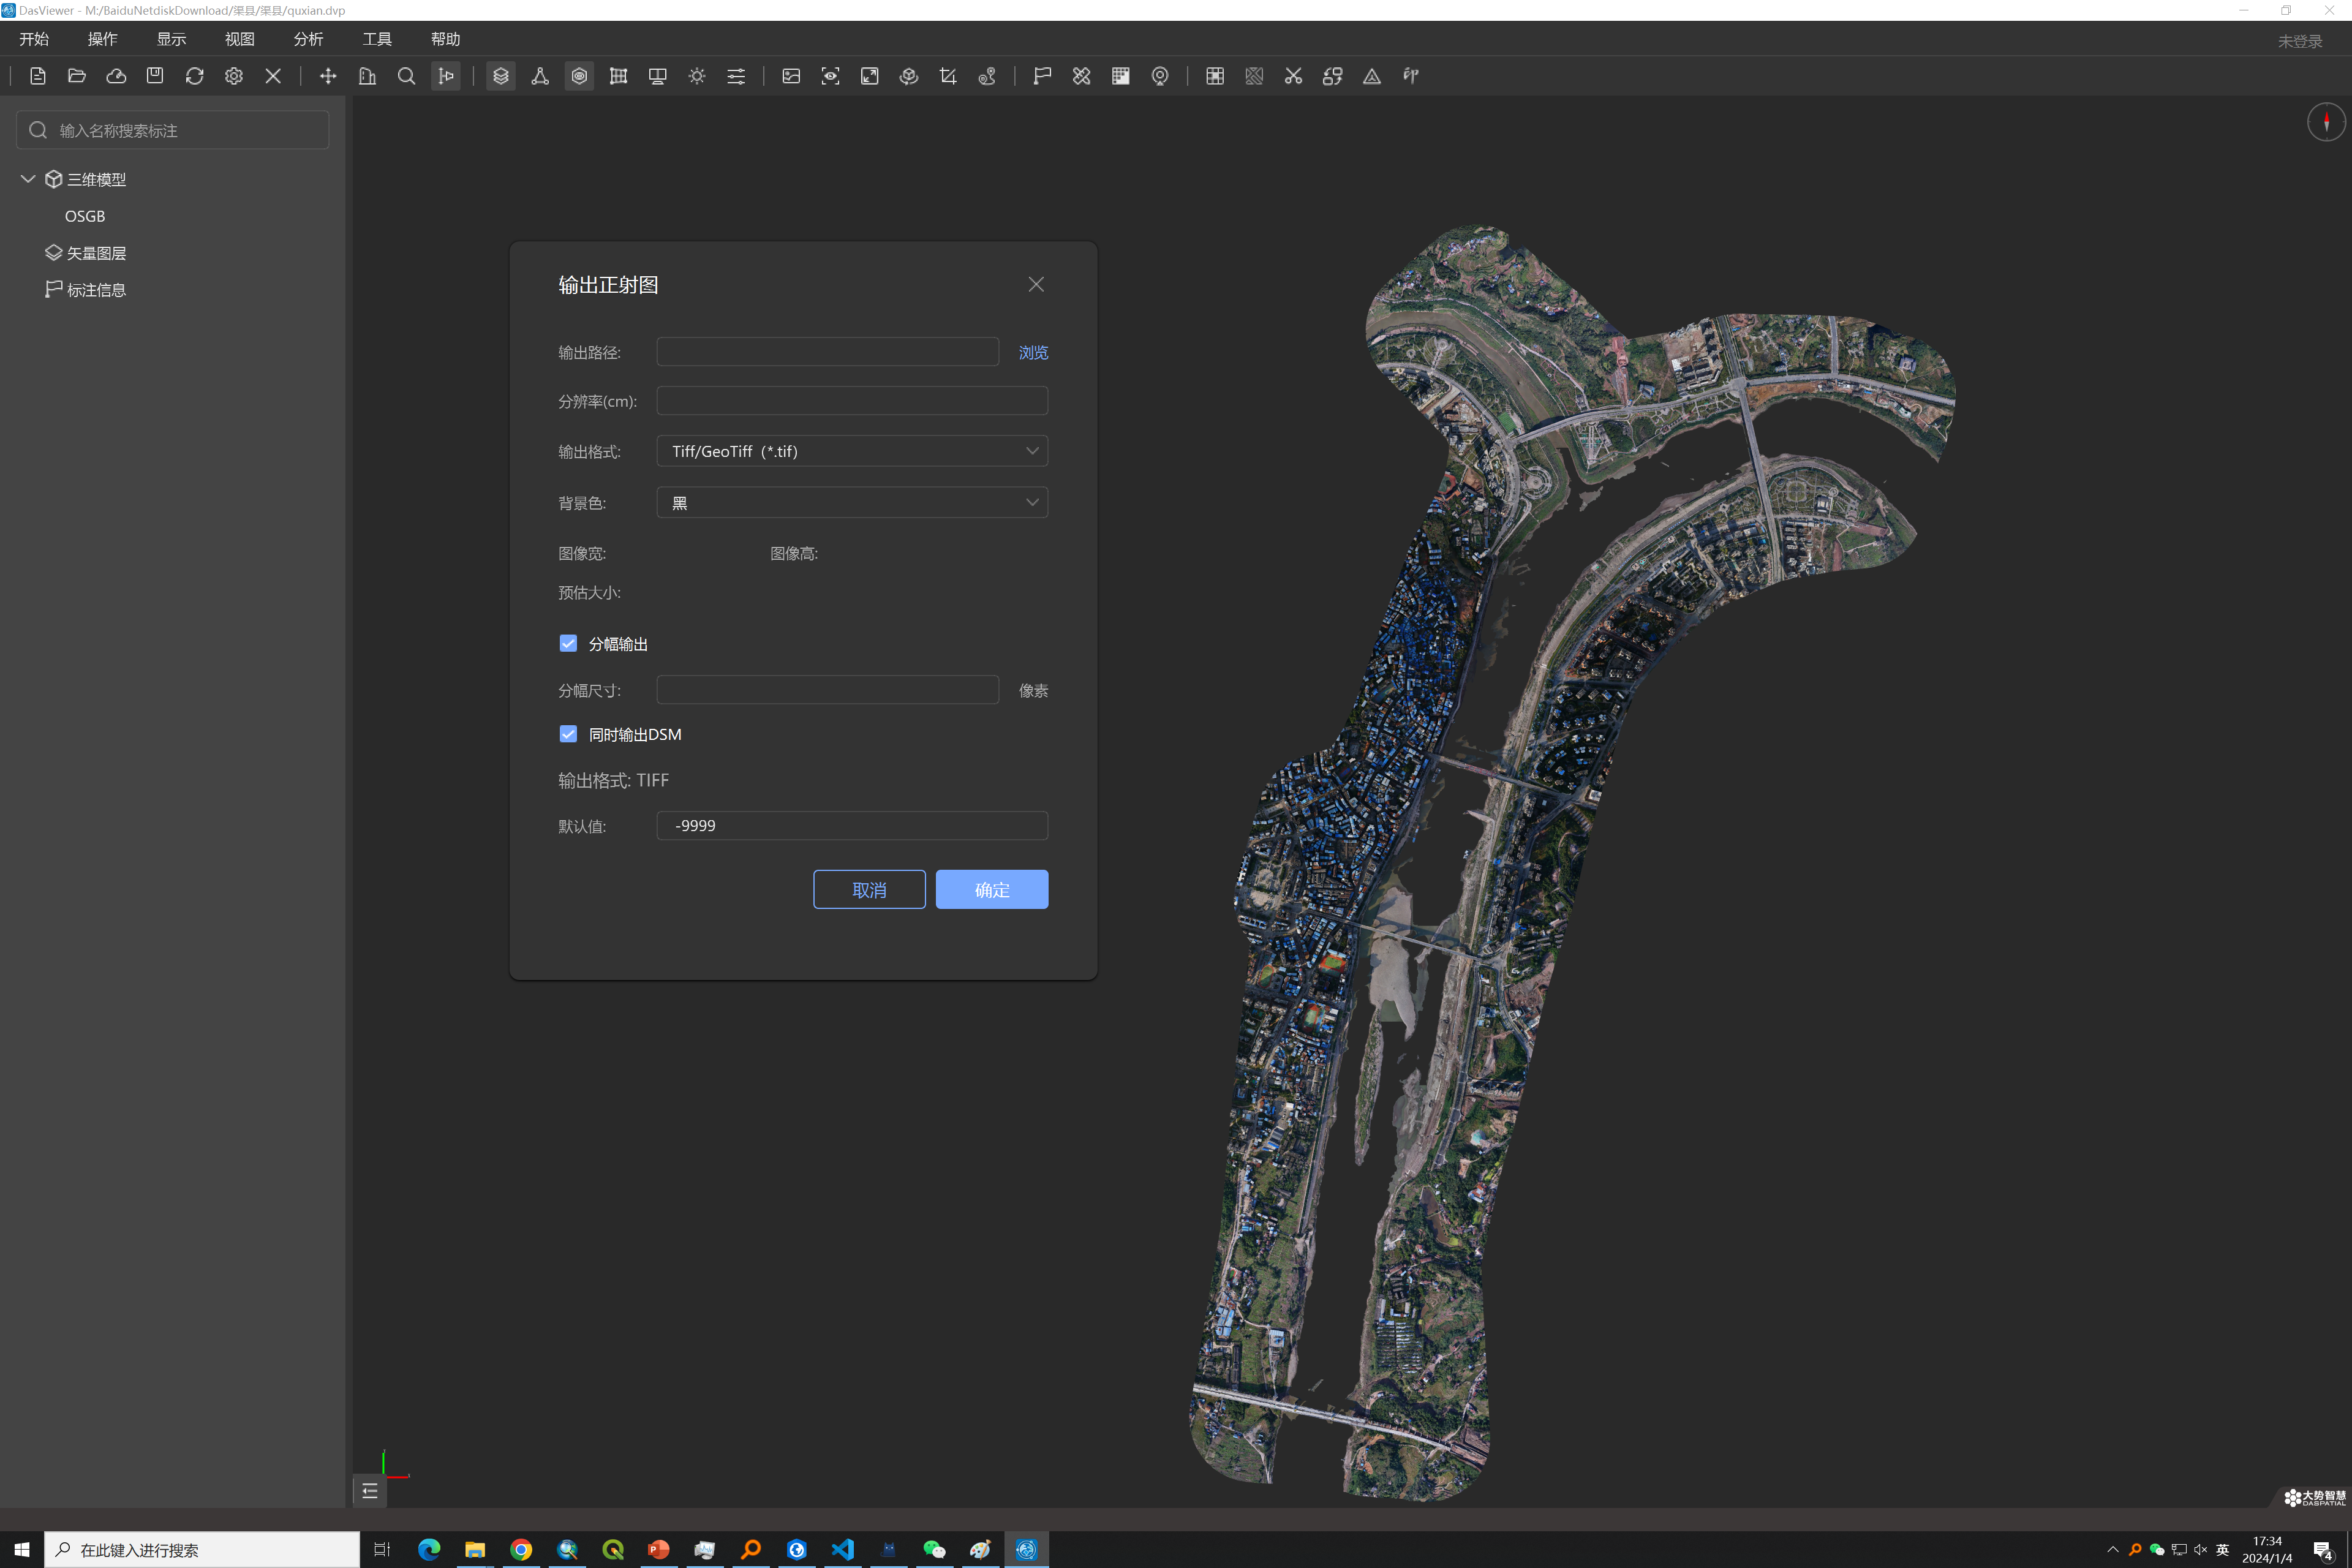Click the 分幅尺寸 input field
Screen dimensions: 2352x1568
(x=828, y=690)
